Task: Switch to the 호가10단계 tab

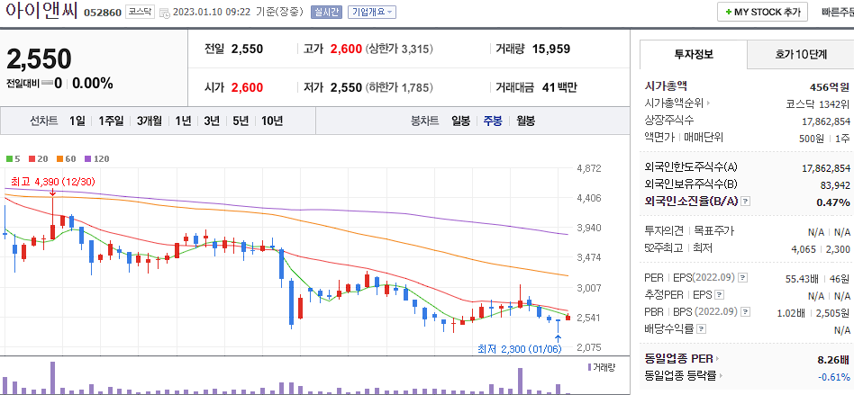Action: (801, 54)
